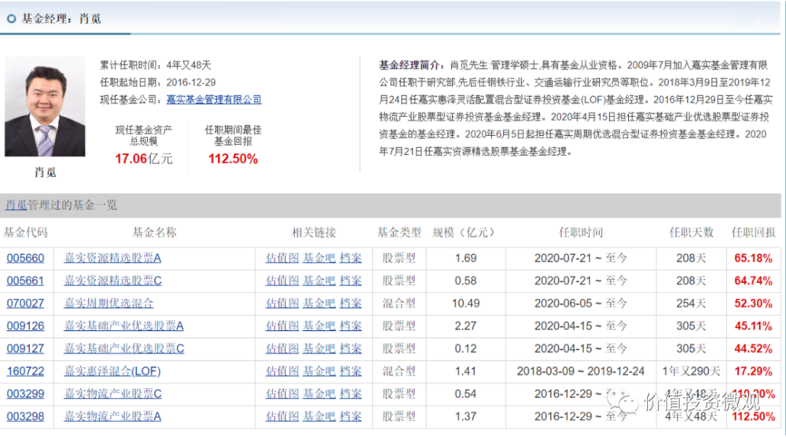Open 基金吧 link for fund 003298

[319, 417]
